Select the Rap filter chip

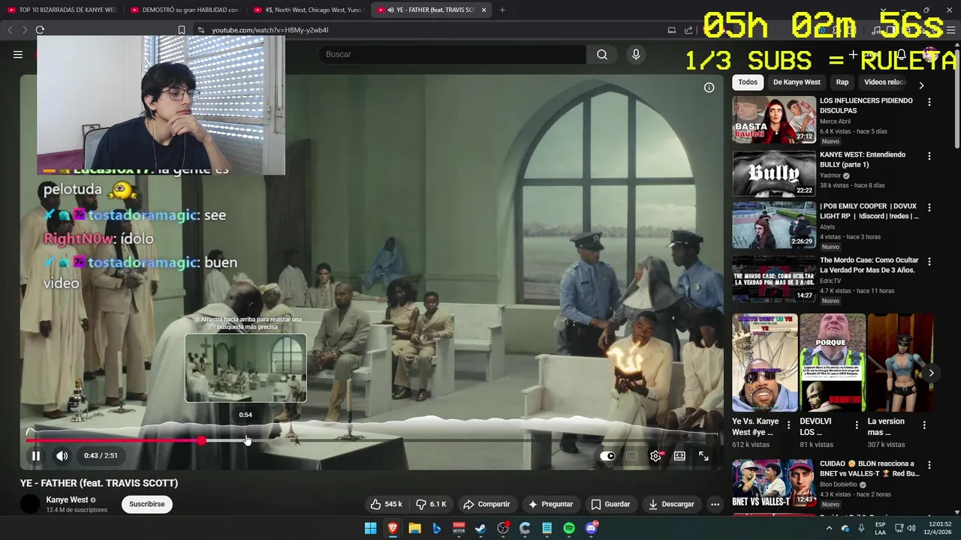(x=842, y=82)
